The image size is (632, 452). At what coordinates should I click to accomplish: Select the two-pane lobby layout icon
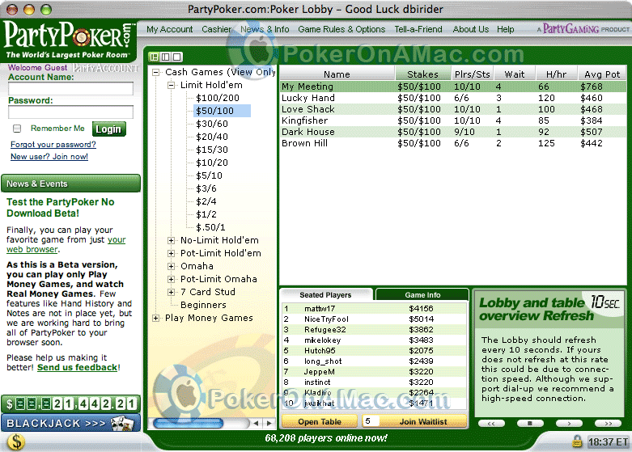(x=165, y=57)
